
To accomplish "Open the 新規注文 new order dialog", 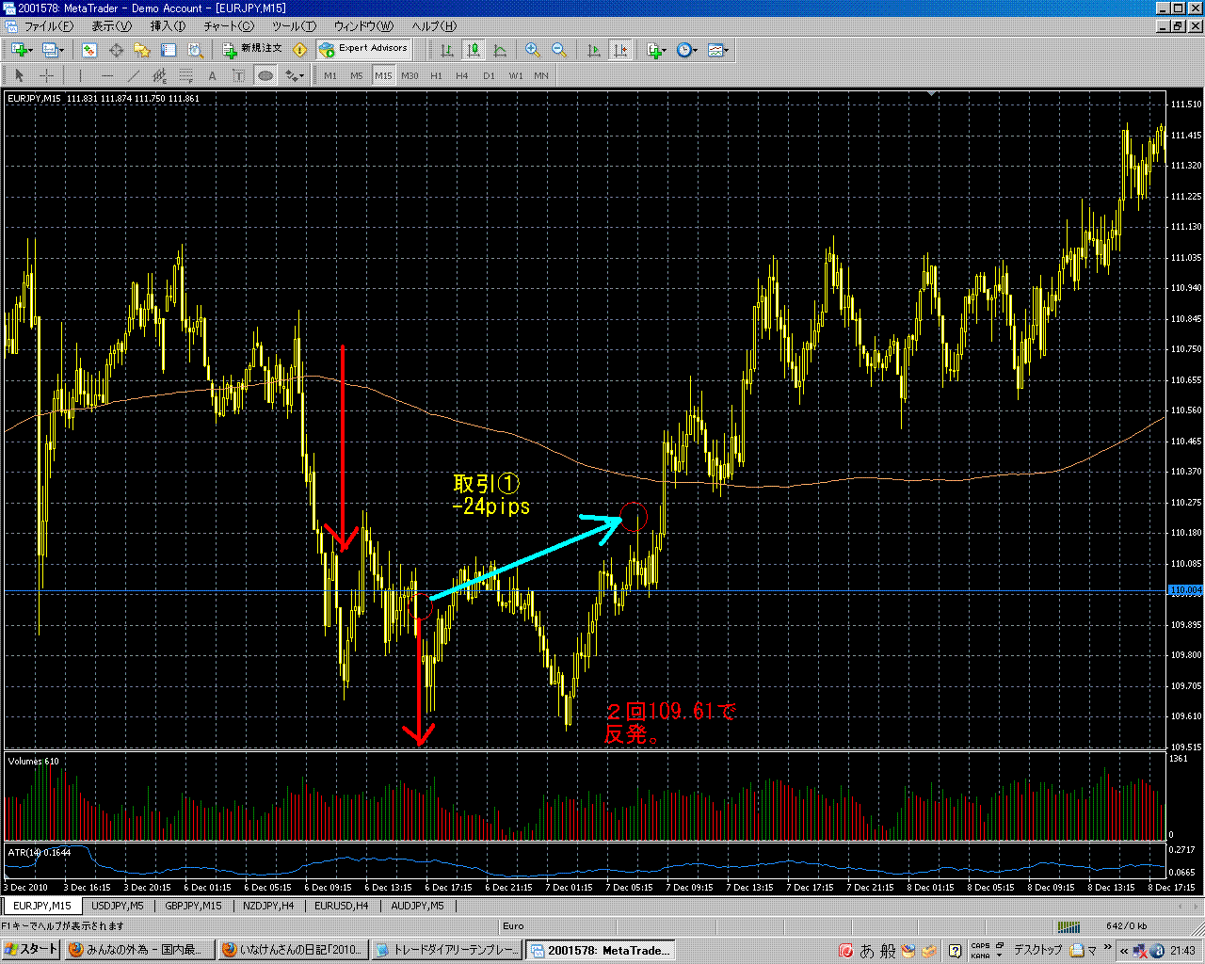I will tap(252, 49).
